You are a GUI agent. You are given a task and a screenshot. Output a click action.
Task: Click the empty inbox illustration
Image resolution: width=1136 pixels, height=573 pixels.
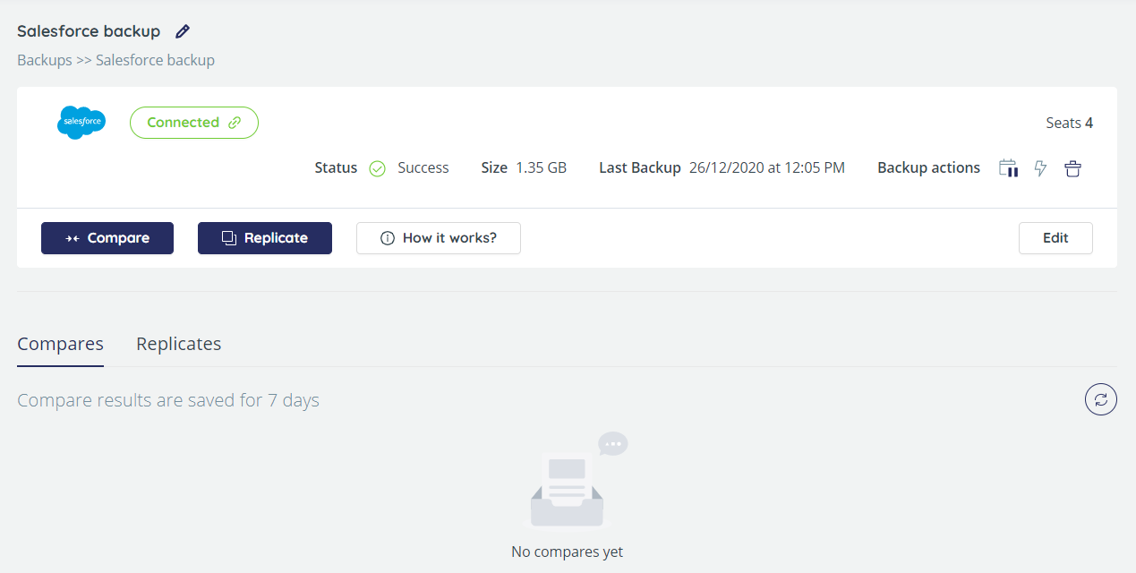[x=574, y=481]
